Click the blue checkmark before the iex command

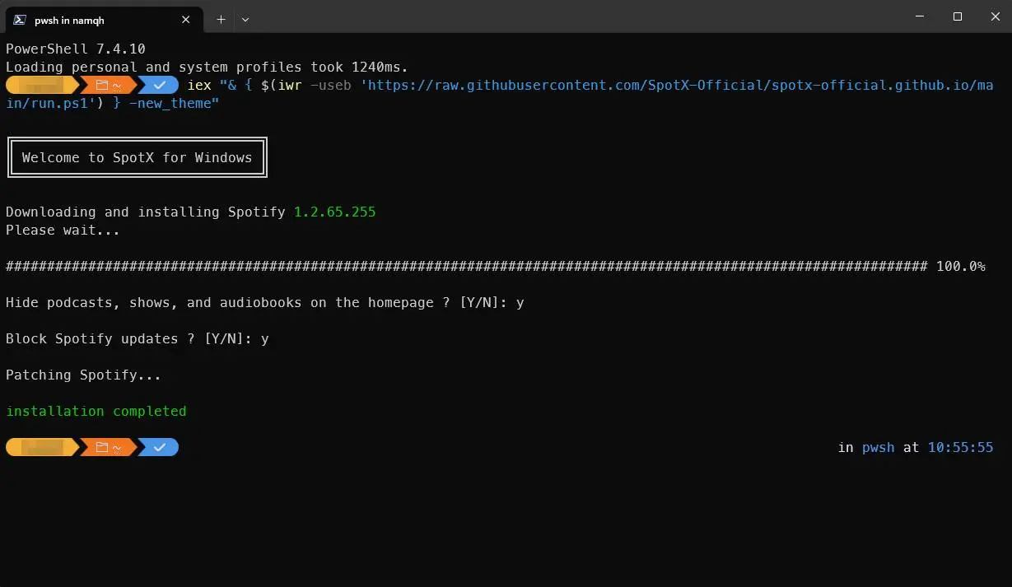160,85
